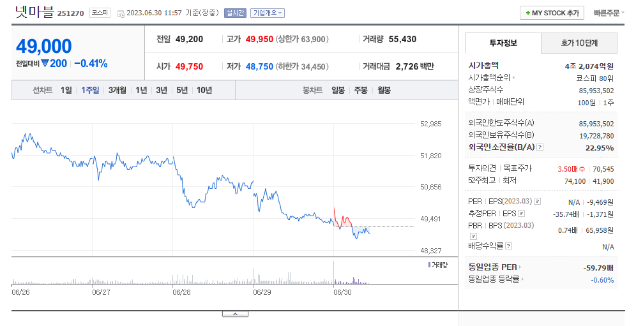
Task: Click help icon beside PER EPS(2023.03)
Action: pos(538,201)
